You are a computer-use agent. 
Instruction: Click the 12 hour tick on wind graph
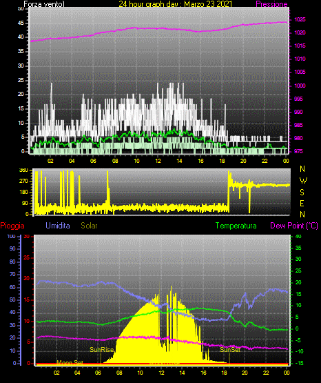coord(158,161)
